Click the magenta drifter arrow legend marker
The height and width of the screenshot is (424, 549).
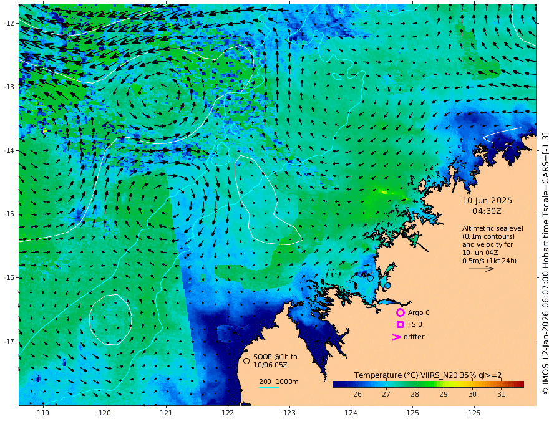396,337
